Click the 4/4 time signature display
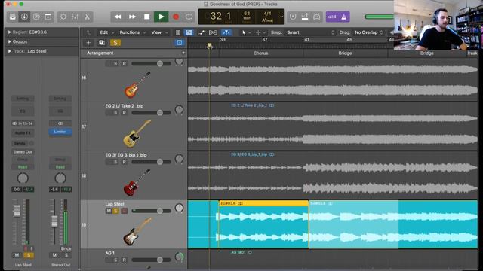This screenshot has width=483, height=271. 267,14
